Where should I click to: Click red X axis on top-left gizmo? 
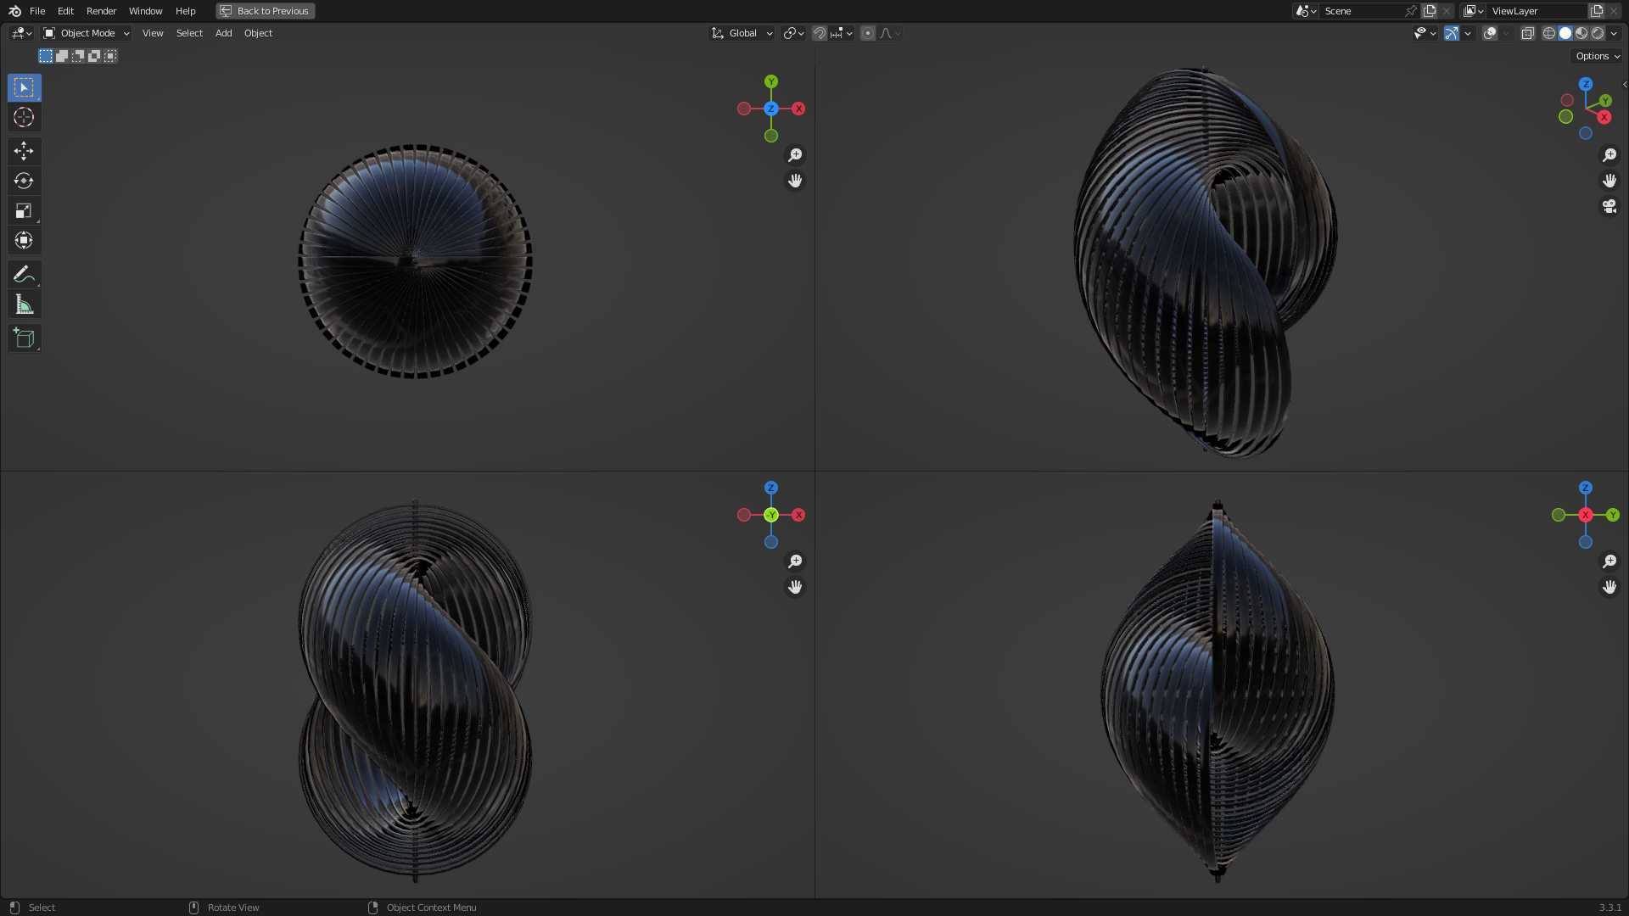pos(798,109)
